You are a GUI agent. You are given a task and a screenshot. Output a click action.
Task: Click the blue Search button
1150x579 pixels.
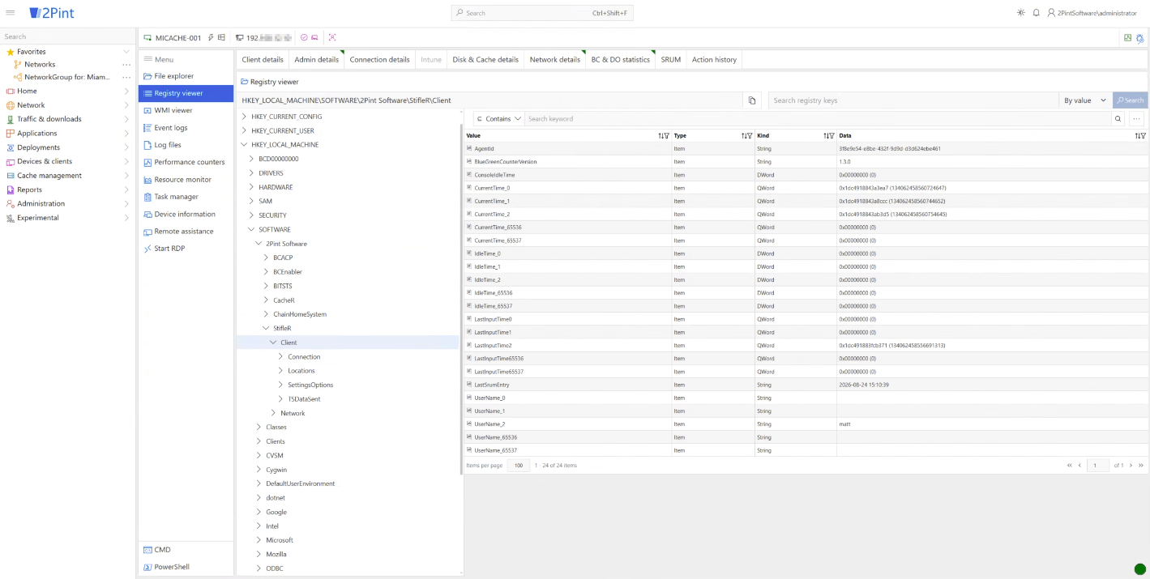[1130, 100]
